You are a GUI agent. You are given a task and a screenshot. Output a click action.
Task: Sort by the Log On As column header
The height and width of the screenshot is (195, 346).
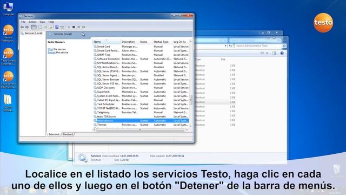click(181, 42)
